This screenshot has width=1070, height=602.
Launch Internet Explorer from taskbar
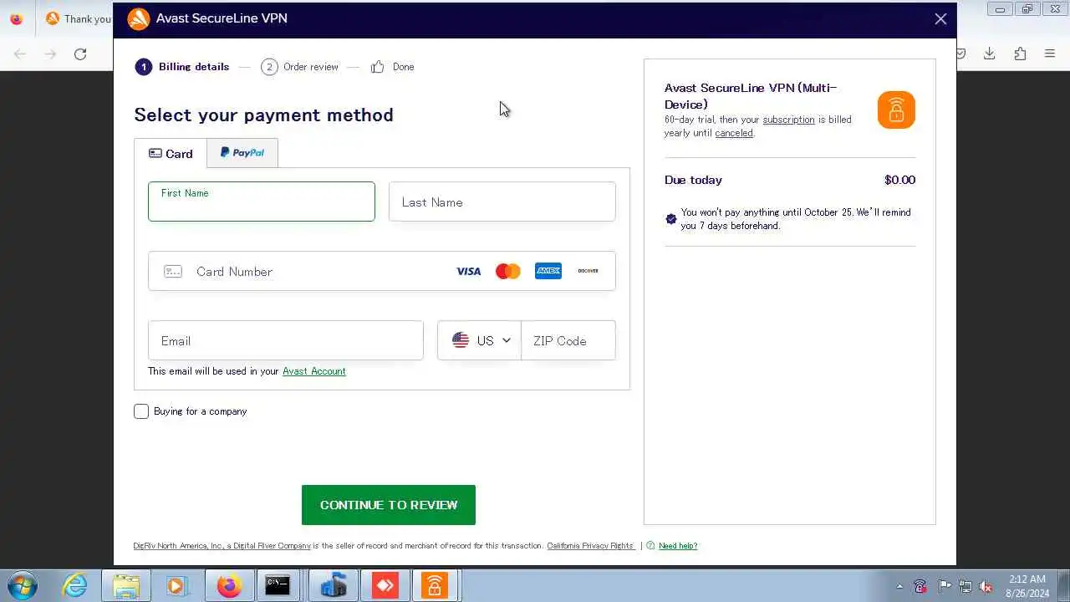[75, 586]
